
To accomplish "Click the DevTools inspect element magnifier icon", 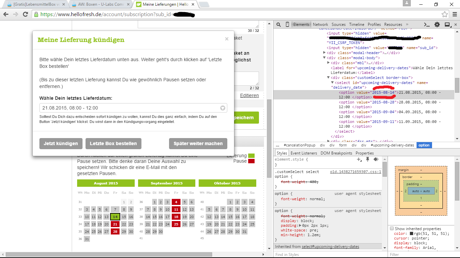I will [x=279, y=25].
